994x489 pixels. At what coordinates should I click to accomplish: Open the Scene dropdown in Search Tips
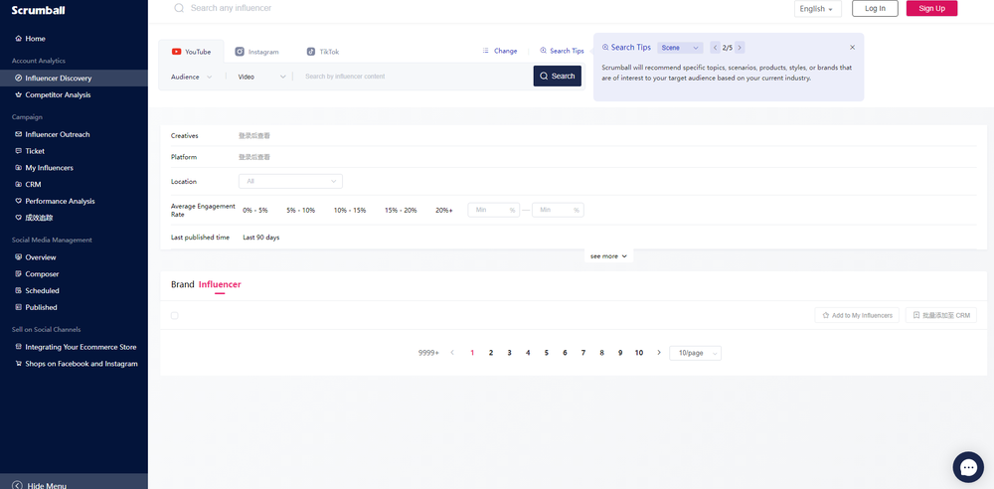coord(680,48)
